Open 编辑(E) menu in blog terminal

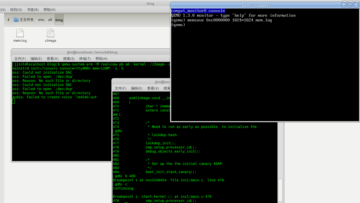click(36, 59)
